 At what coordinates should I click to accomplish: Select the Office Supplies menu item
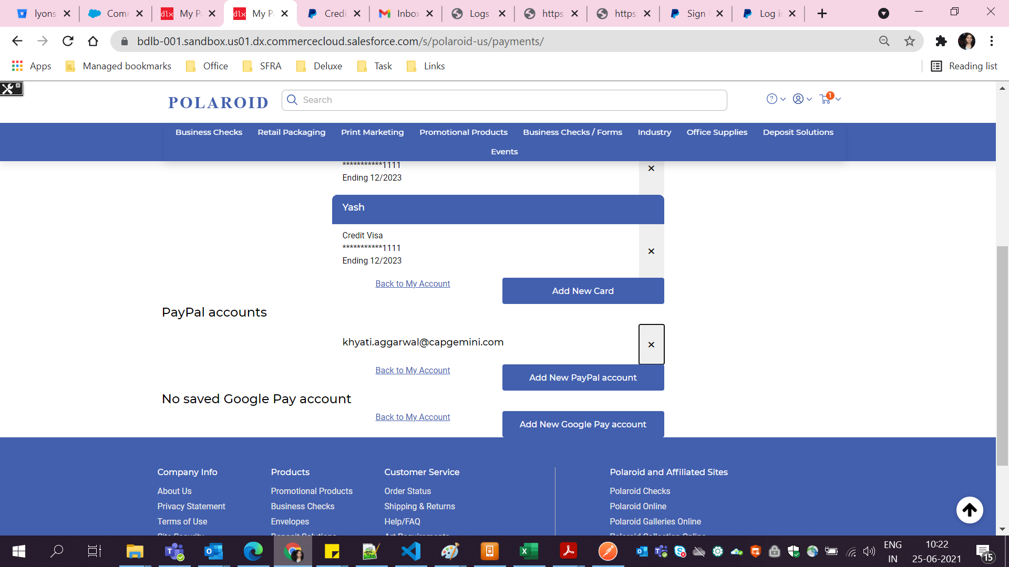(717, 132)
